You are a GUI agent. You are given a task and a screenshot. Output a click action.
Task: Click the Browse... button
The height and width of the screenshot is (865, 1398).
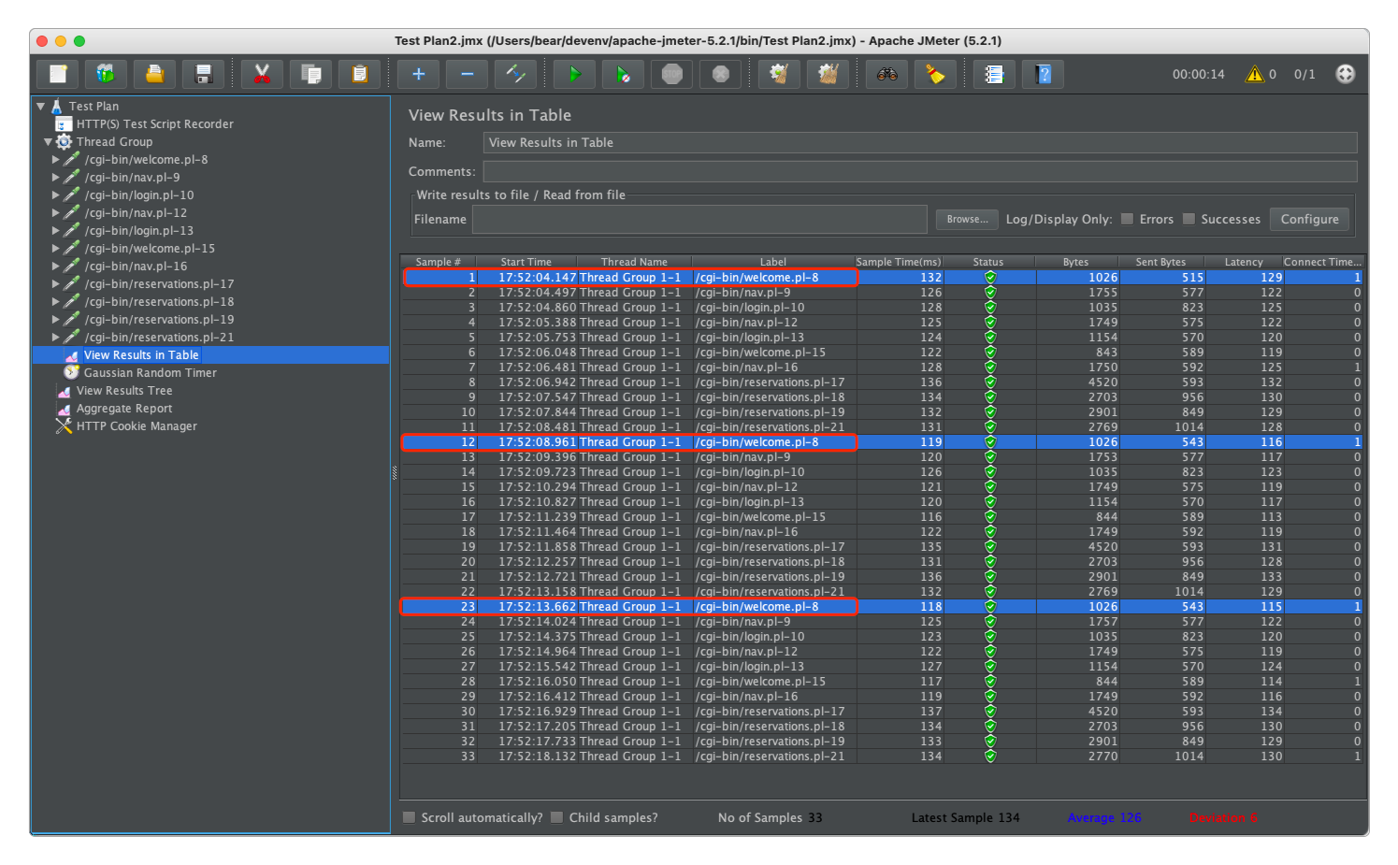[967, 219]
